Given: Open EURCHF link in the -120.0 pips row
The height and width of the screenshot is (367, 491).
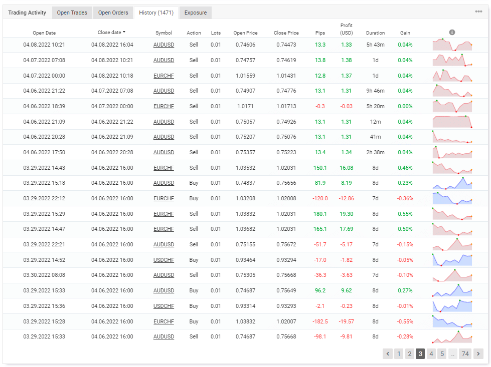Looking at the screenshot, I should (164, 198).
